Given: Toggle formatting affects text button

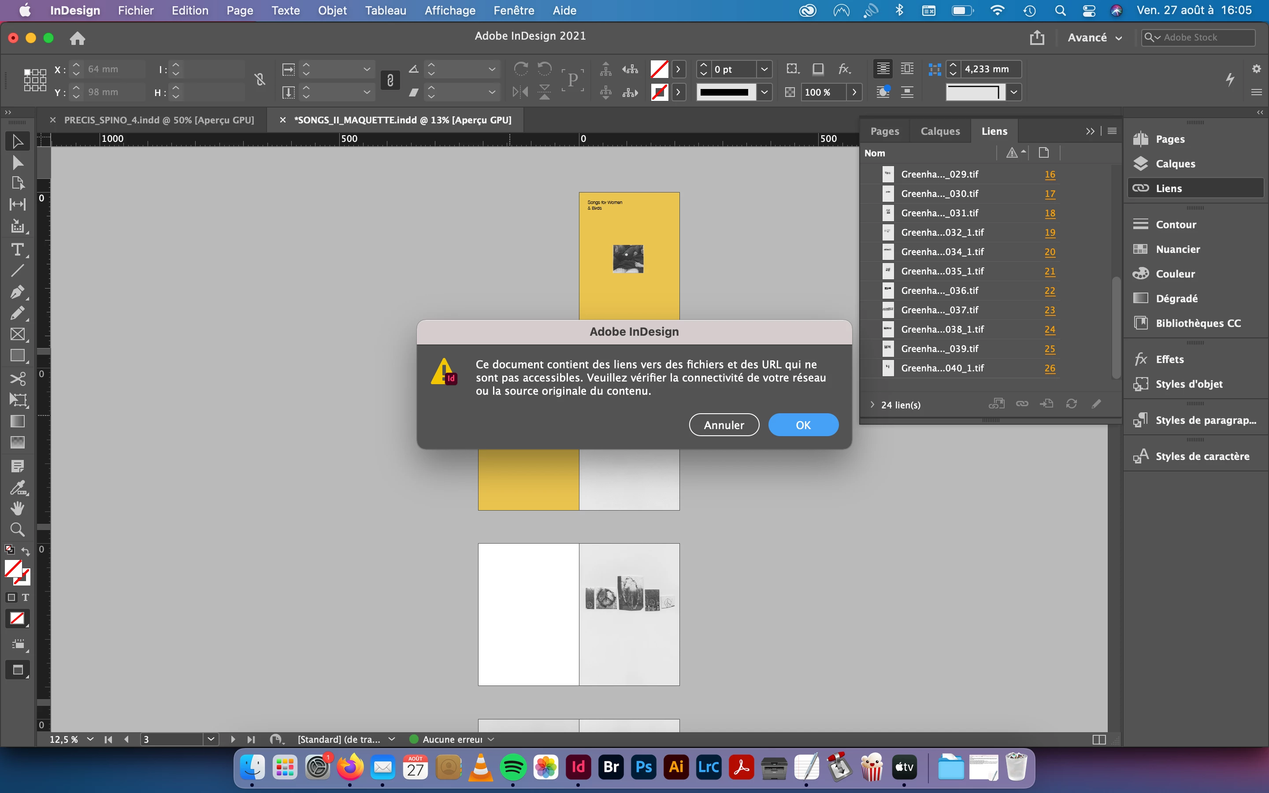Looking at the screenshot, I should pos(25,597).
